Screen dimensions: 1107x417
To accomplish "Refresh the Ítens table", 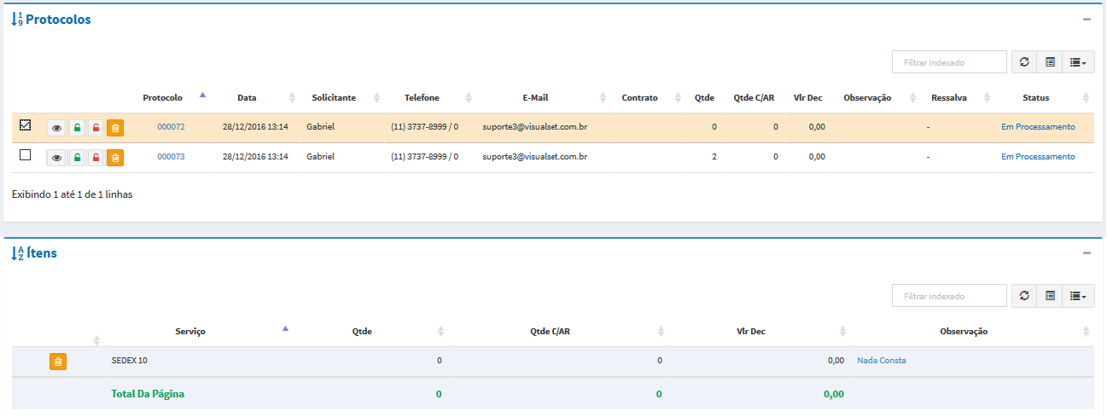I will tap(1024, 296).
